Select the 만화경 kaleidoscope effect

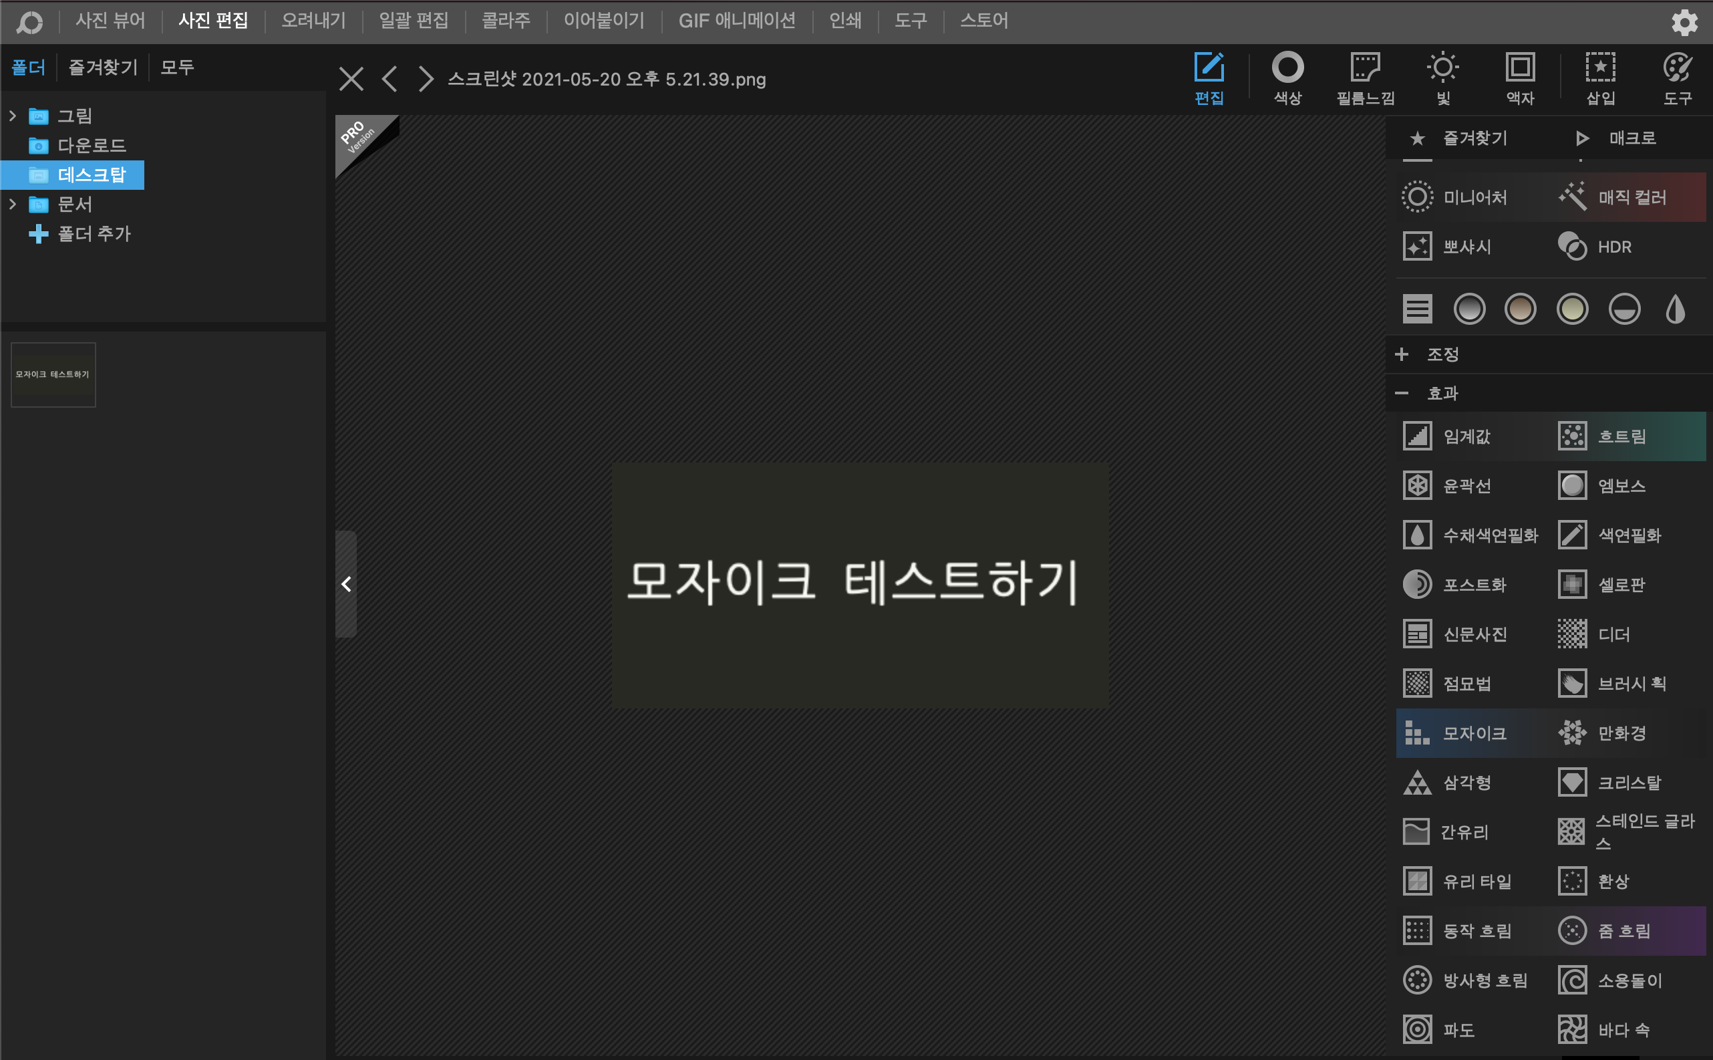[1621, 733]
